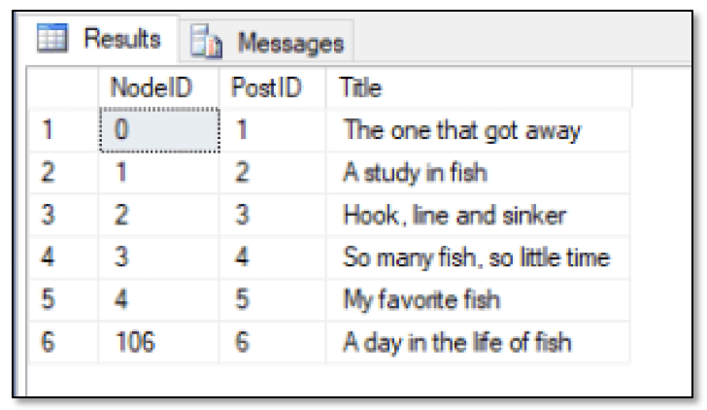
Task: Click the Messages tab icon
Action: (x=206, y=42)
